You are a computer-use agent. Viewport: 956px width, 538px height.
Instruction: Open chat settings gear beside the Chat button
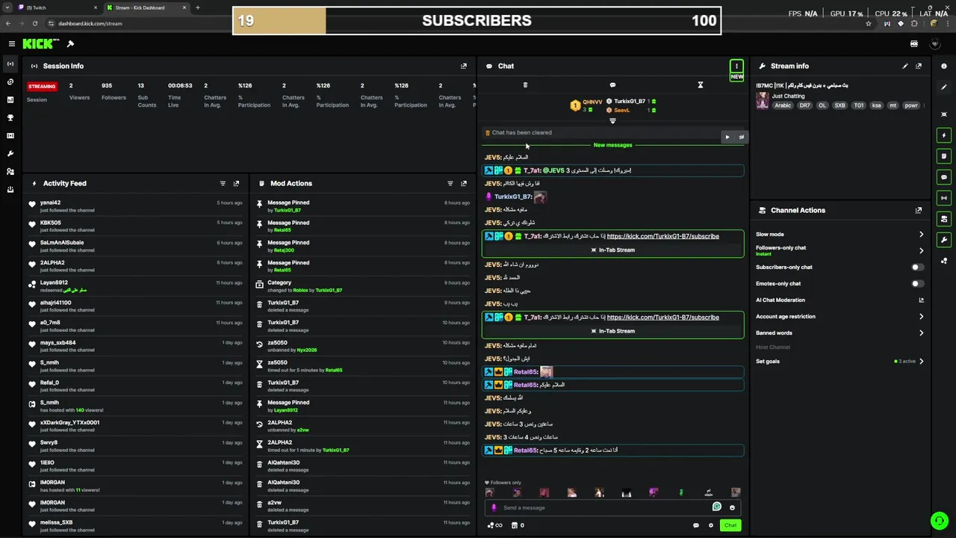click(711, 525)
